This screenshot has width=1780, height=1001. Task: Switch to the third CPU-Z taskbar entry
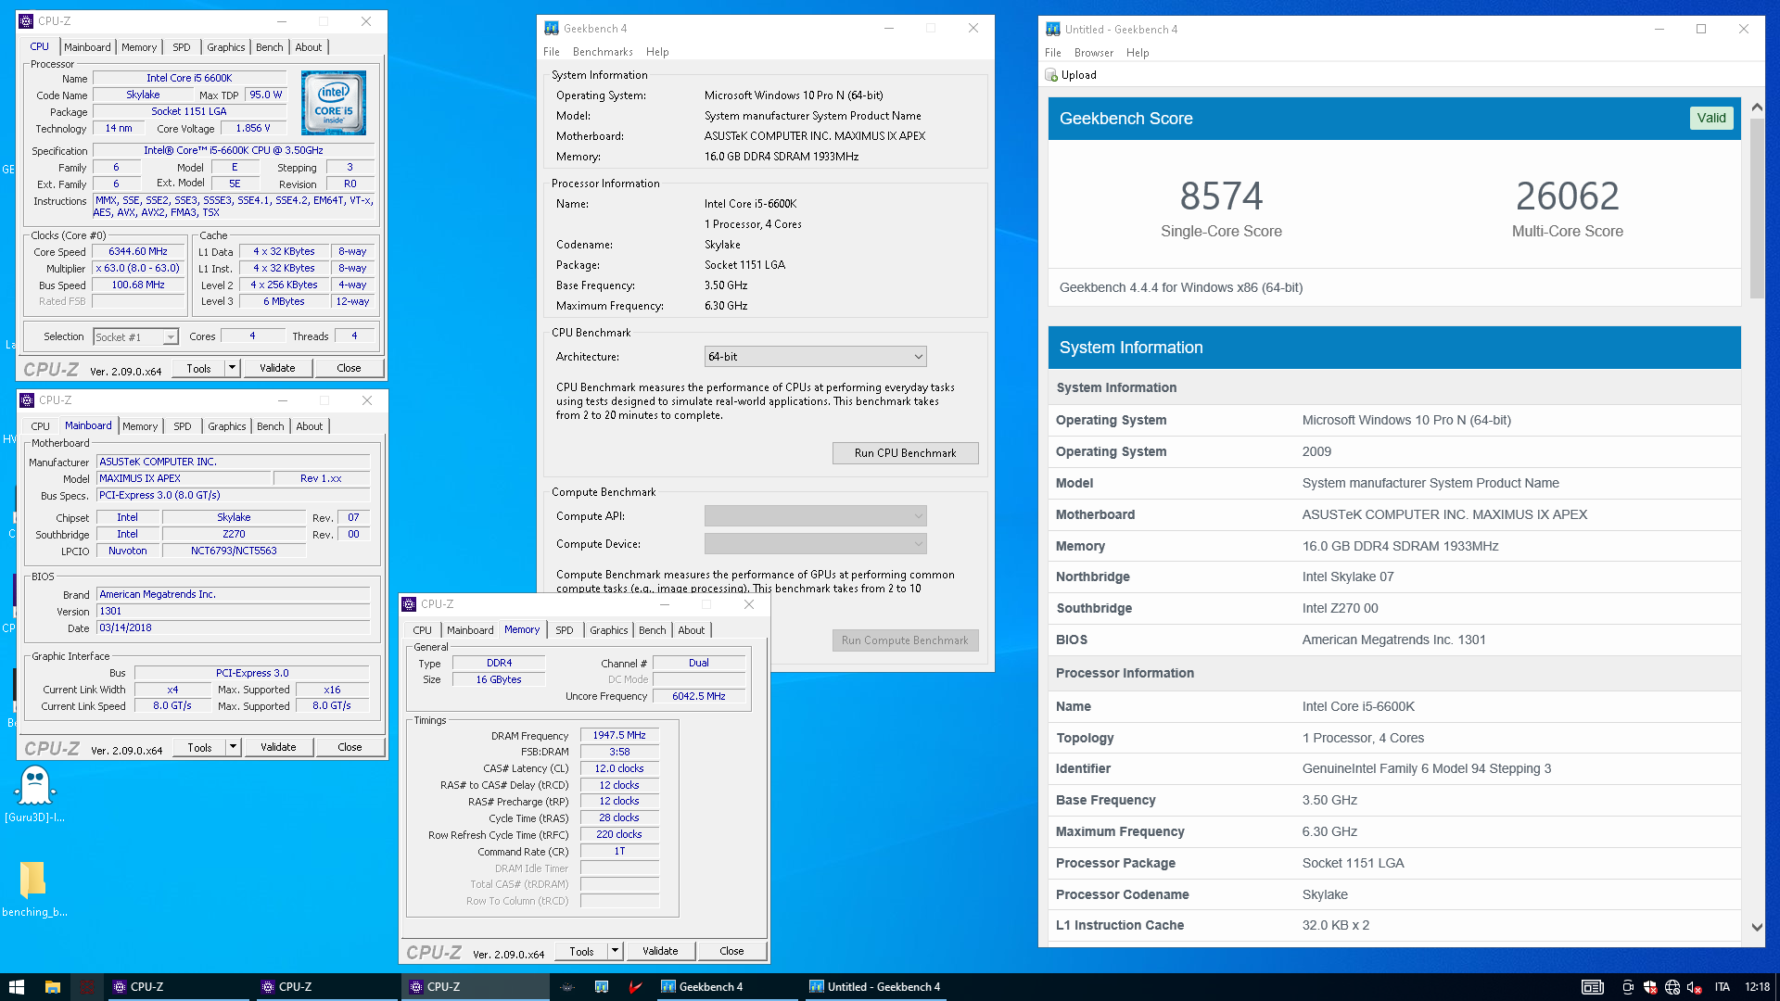click(x=476, y=987)
